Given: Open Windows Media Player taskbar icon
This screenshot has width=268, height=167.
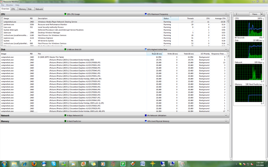Looking at the screenshot, I should (103, 164).
